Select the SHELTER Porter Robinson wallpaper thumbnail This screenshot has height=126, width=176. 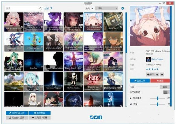(93, 22)
